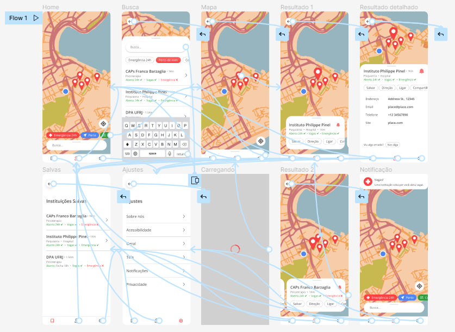Click Direção button on Resultado 1 card
Image resolution: width=455 pixels, height=332 pixels.
[313, 141]
